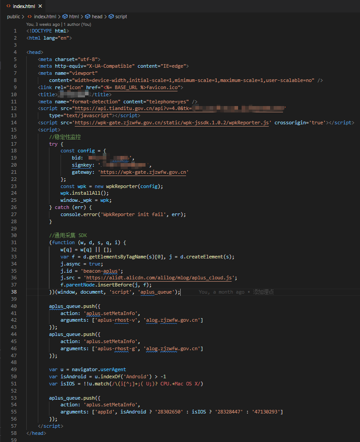This screenshot has height=442, width=360.
Task: Click the 'signkey:' property name
Action: tap(83, 165)
